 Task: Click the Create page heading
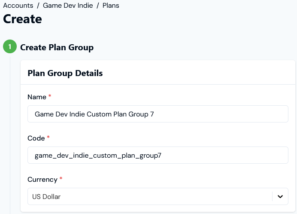pyautogui.click(x=22, y=19)
